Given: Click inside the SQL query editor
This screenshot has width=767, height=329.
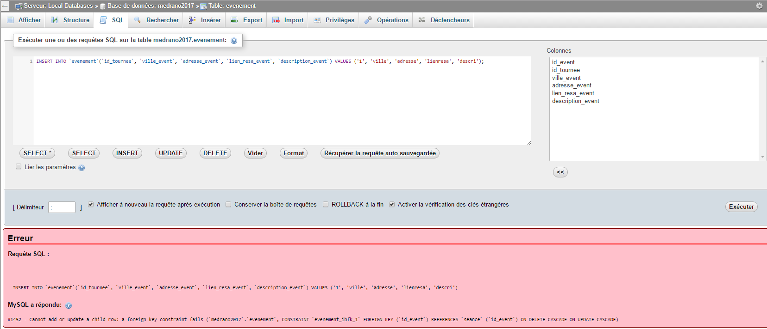Looking at the screenshot, I should pos(283,101).
